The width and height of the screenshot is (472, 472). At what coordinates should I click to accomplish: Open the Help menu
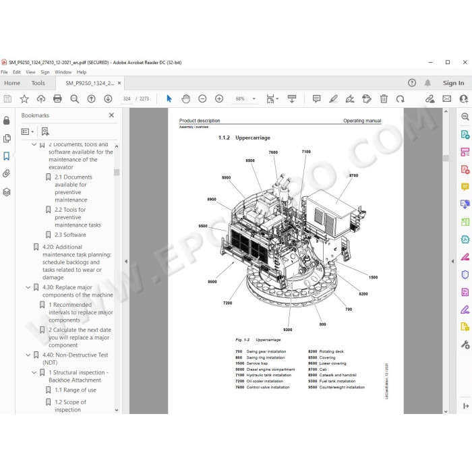pos(82,72)
